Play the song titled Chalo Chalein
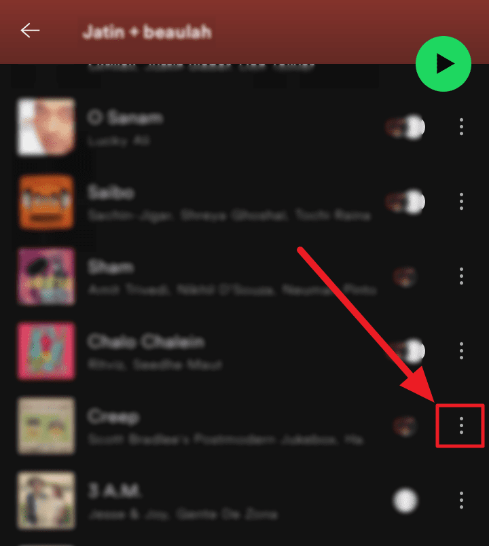 point(145,342)
